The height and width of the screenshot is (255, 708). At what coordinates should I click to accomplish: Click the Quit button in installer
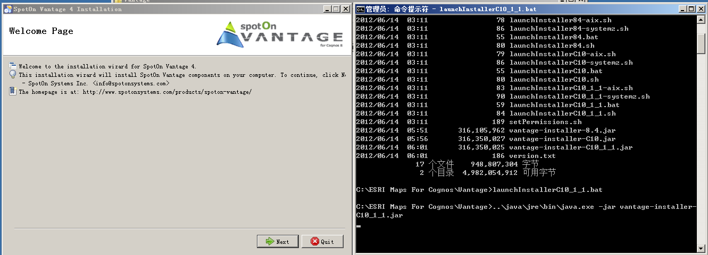pyautogui.click(x=322, y=241)
